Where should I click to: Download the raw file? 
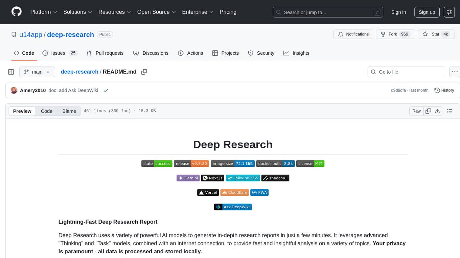coord(437,111)
